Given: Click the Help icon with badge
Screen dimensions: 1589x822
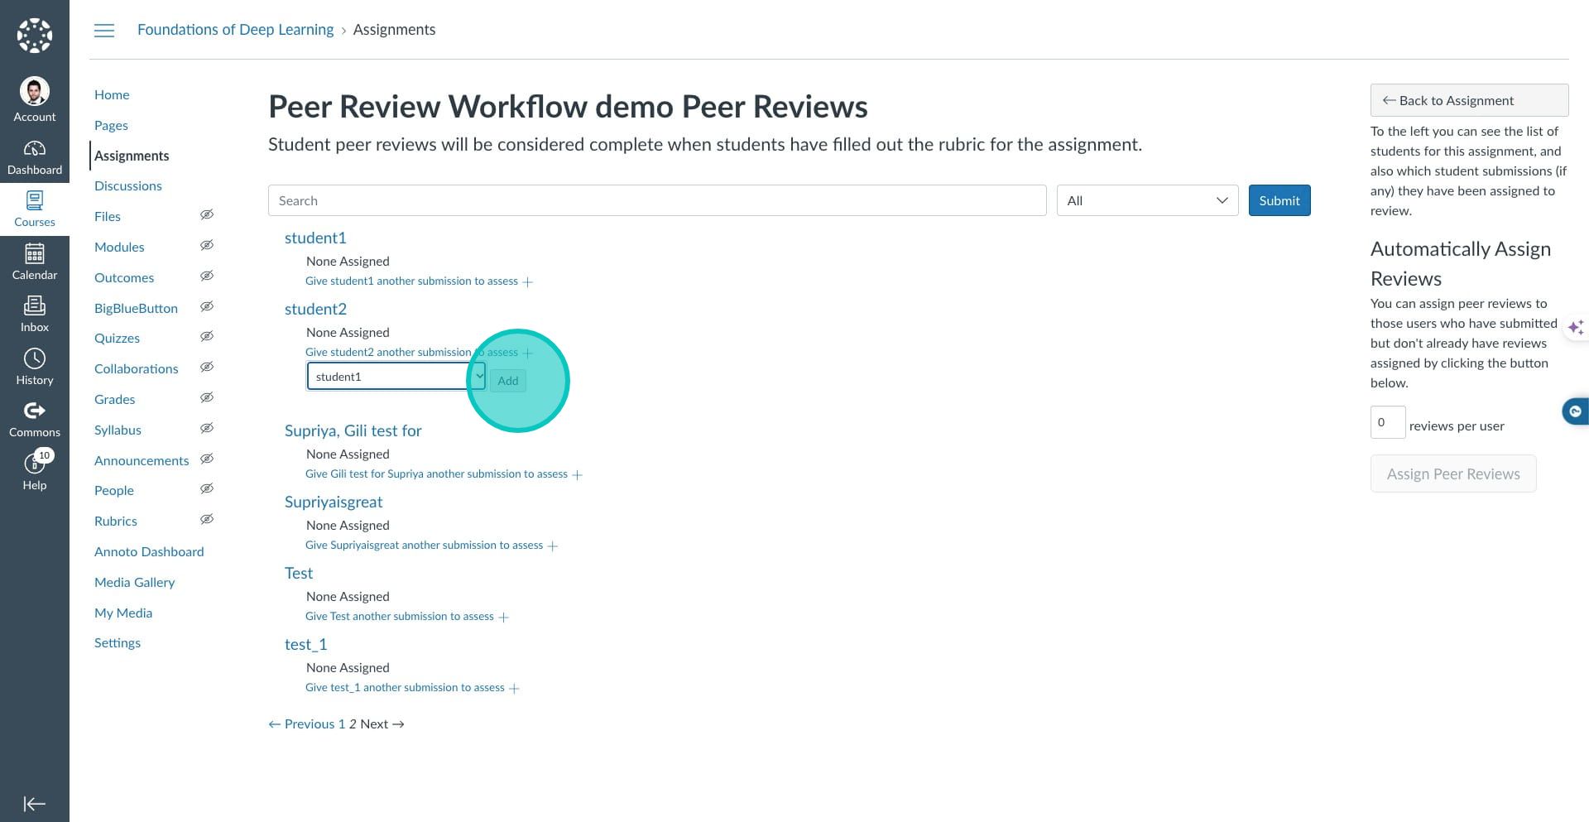Looking at the screenshot, I should click(34, 464).
